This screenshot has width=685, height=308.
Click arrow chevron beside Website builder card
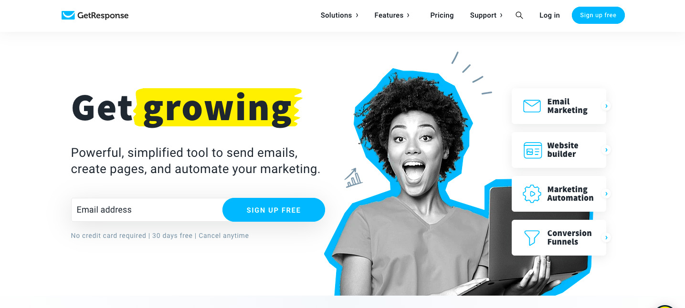(607, 150)
